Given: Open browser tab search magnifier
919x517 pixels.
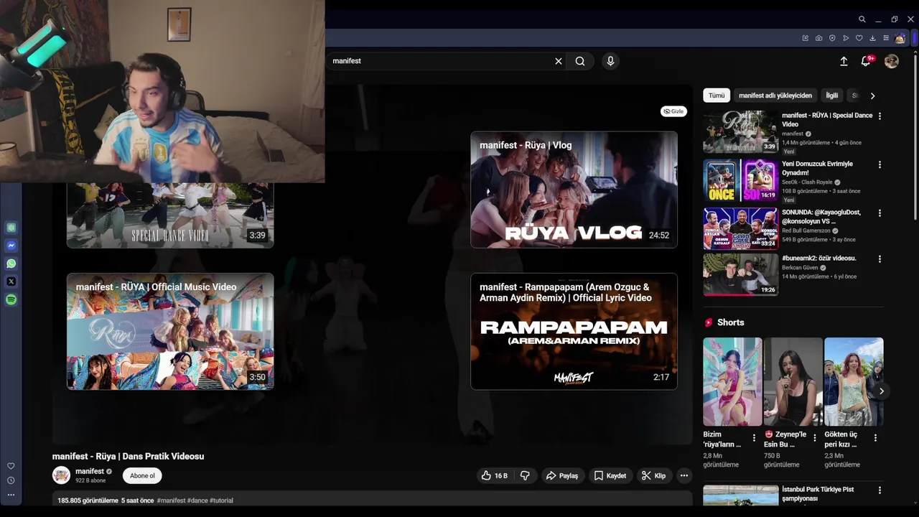Looking at the screenshot, I should click(x=862, y=19).
